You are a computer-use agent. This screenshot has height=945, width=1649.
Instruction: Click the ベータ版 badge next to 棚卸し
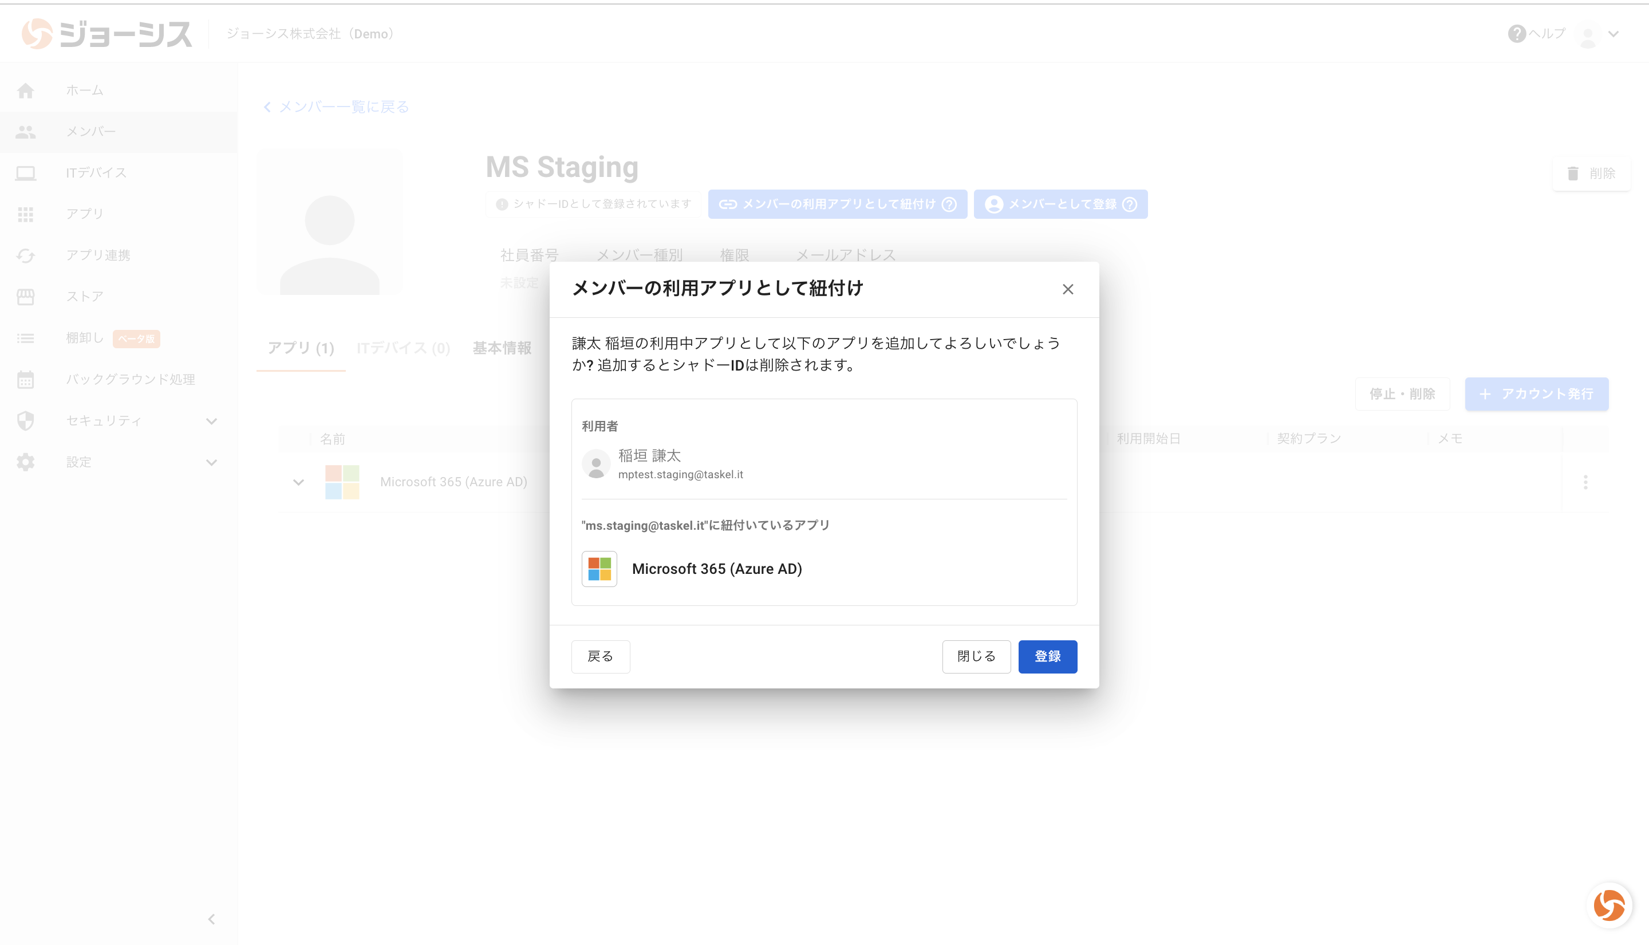tap(136, 339)
